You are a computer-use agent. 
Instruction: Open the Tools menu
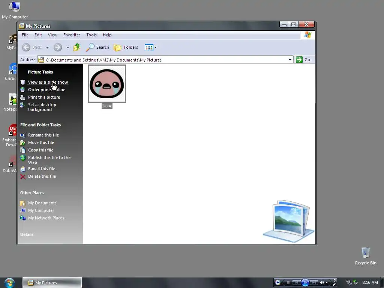click(x=91, y=35)
